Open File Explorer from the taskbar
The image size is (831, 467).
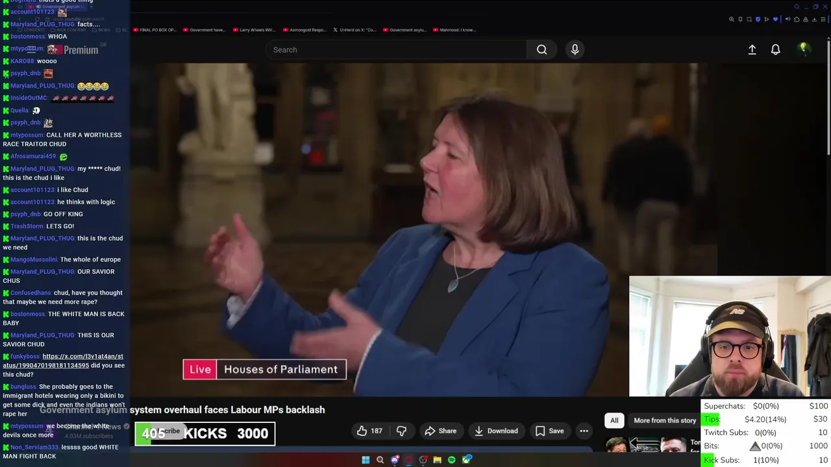tap(438, 460)
